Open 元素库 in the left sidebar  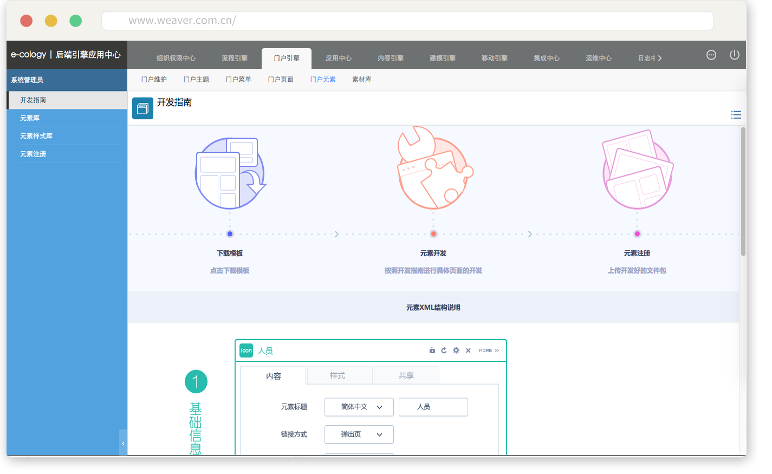pos(30,118)
